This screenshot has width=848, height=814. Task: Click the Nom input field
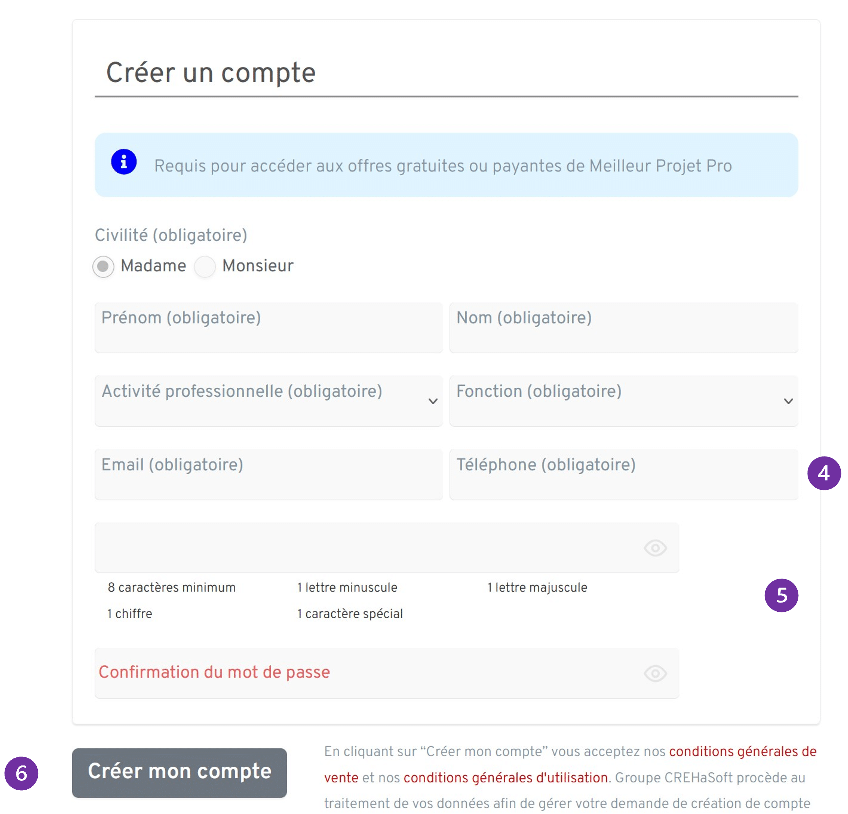click(x=623, y=328)
